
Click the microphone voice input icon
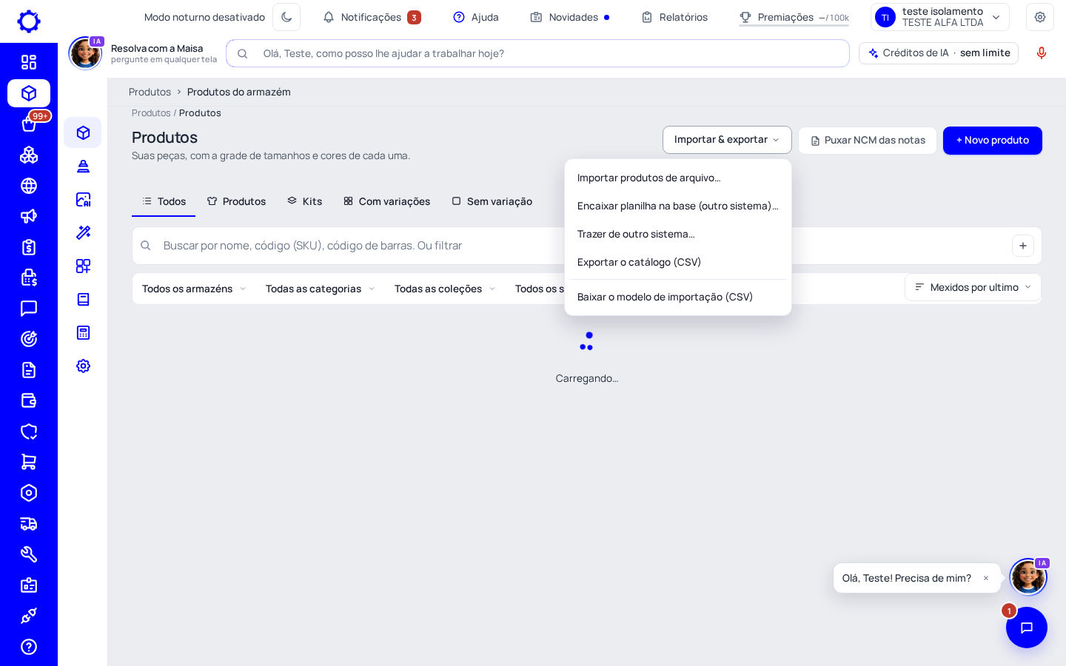click(x=1042, y=53)
